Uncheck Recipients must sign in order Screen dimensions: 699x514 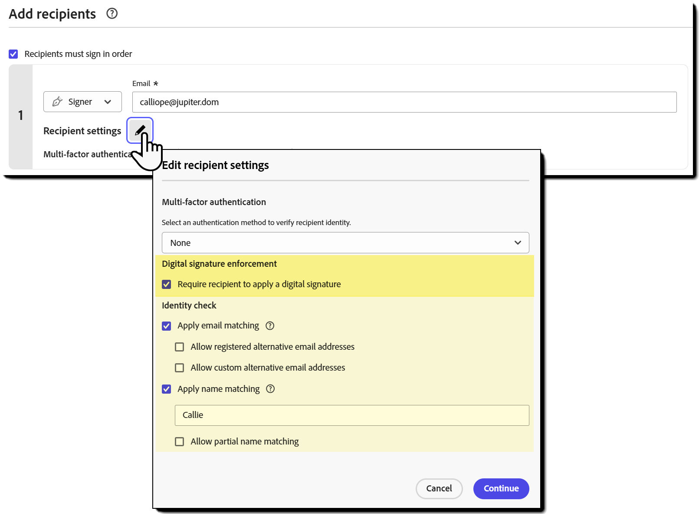(x=13, y=53)
